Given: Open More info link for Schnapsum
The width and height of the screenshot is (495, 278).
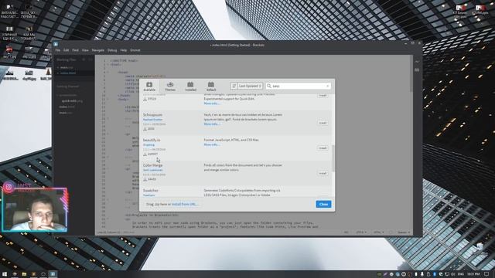Looking at the screenshot, I should pos(211,124).
